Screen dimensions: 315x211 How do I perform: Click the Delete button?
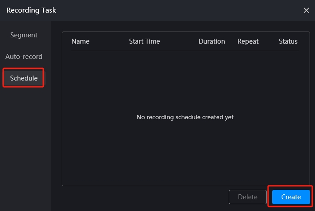(247, 197)
